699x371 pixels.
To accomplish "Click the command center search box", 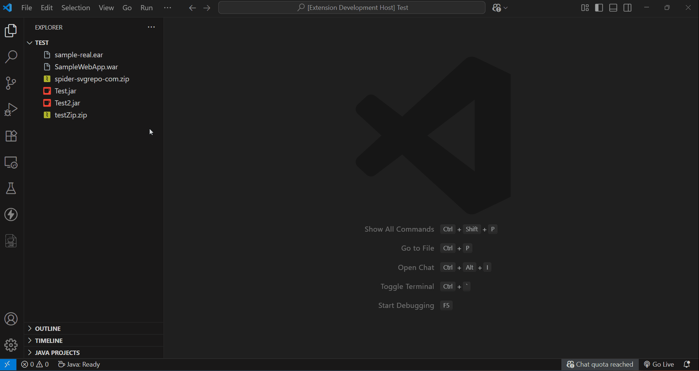I will [x=352, y=8].
